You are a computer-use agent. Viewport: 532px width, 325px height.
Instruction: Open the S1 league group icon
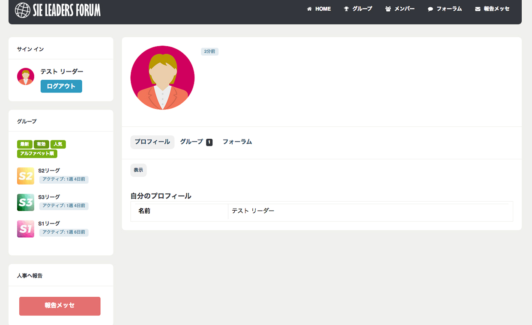(26, 229)
